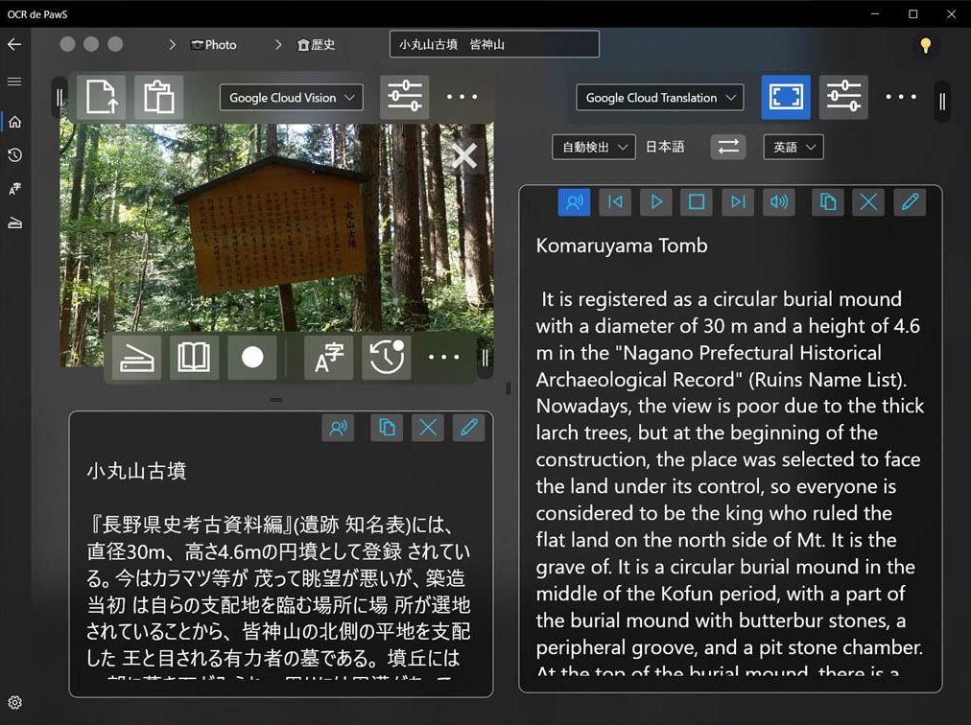
Task: Click the volume icon in translation toolbar
Action: (779, 201)
